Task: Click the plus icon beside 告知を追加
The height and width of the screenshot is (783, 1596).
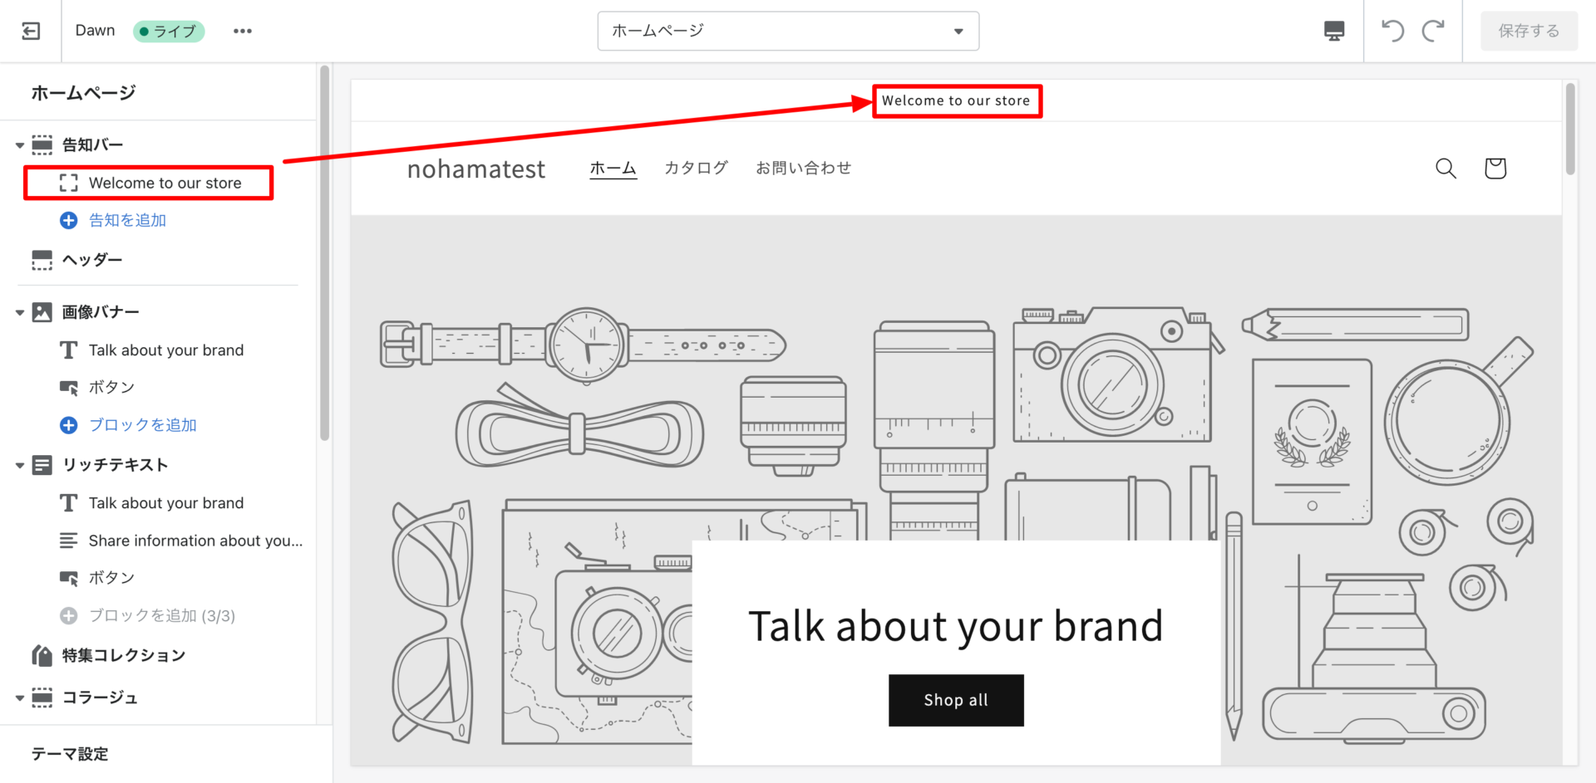Action: [x=69, y=221]
